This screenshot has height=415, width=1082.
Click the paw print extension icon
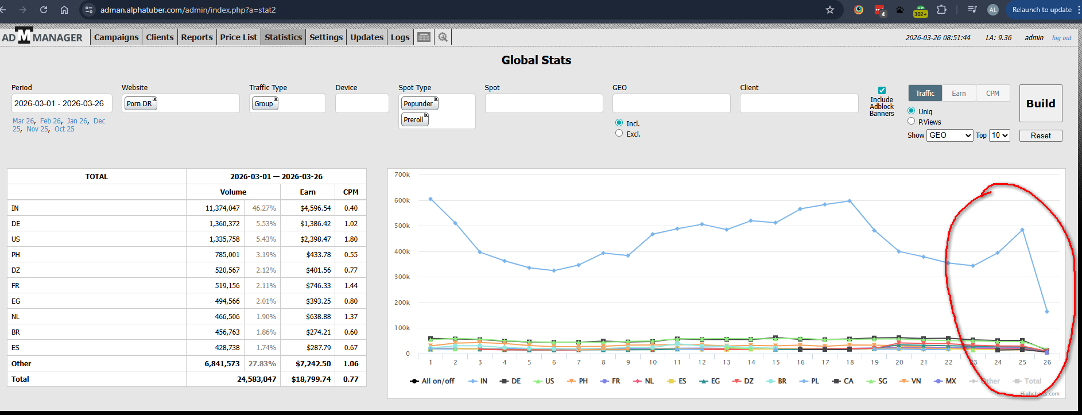coord(899,10)
